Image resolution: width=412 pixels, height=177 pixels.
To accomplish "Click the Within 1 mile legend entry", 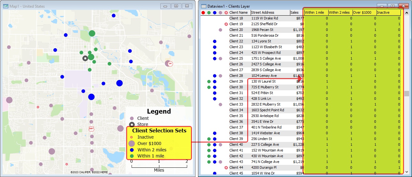I will (x=151, y=156).
